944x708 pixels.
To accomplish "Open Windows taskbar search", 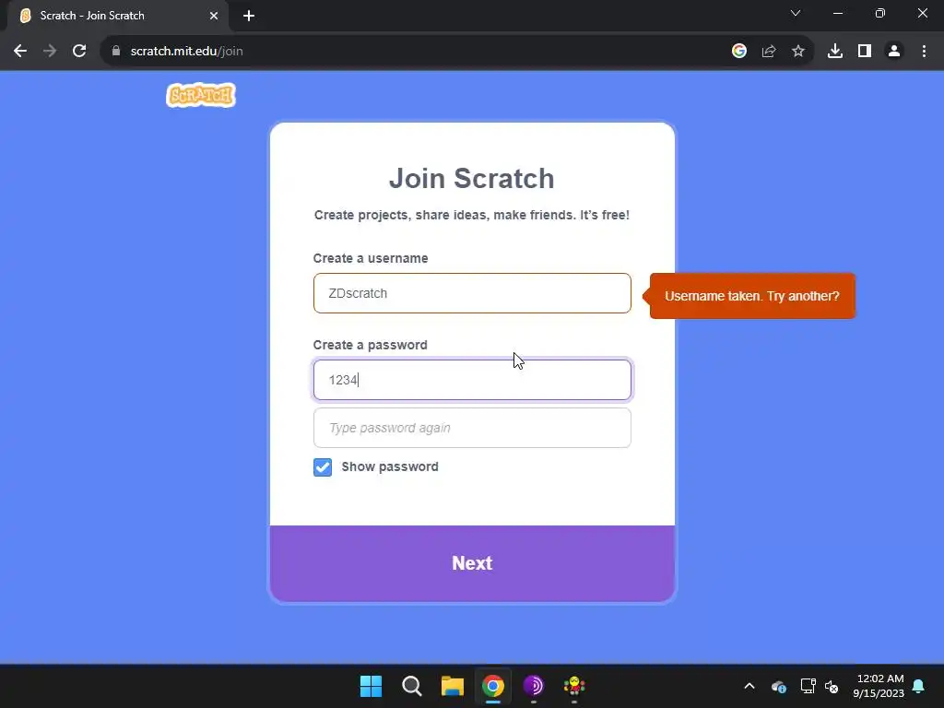I will (412, 686).
